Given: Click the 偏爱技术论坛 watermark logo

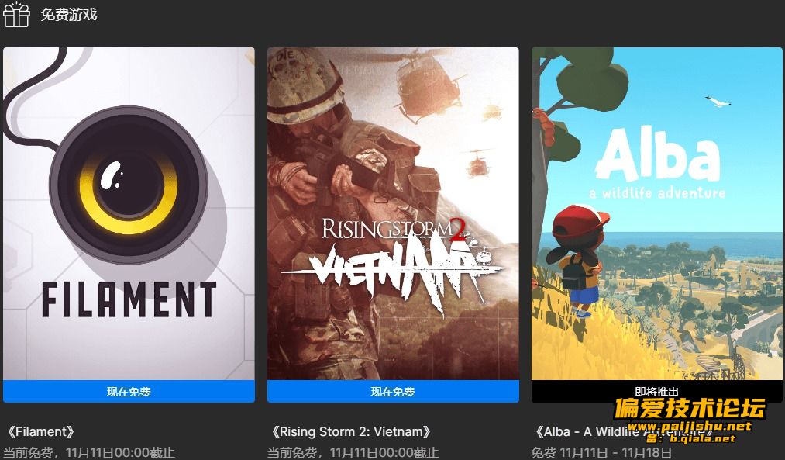Looking at the screenshot, I should coord(690,408).
